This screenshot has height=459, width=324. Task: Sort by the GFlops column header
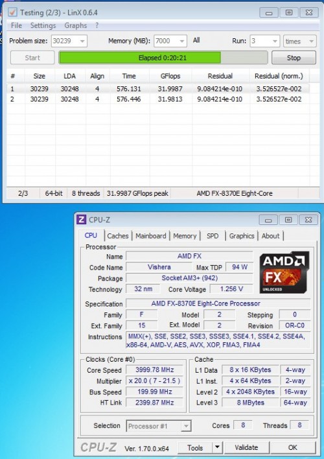[x=170, y=76]
